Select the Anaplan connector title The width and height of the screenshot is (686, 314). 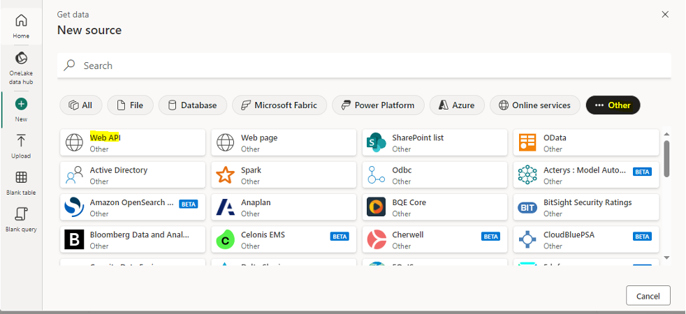tap(256, 202)
